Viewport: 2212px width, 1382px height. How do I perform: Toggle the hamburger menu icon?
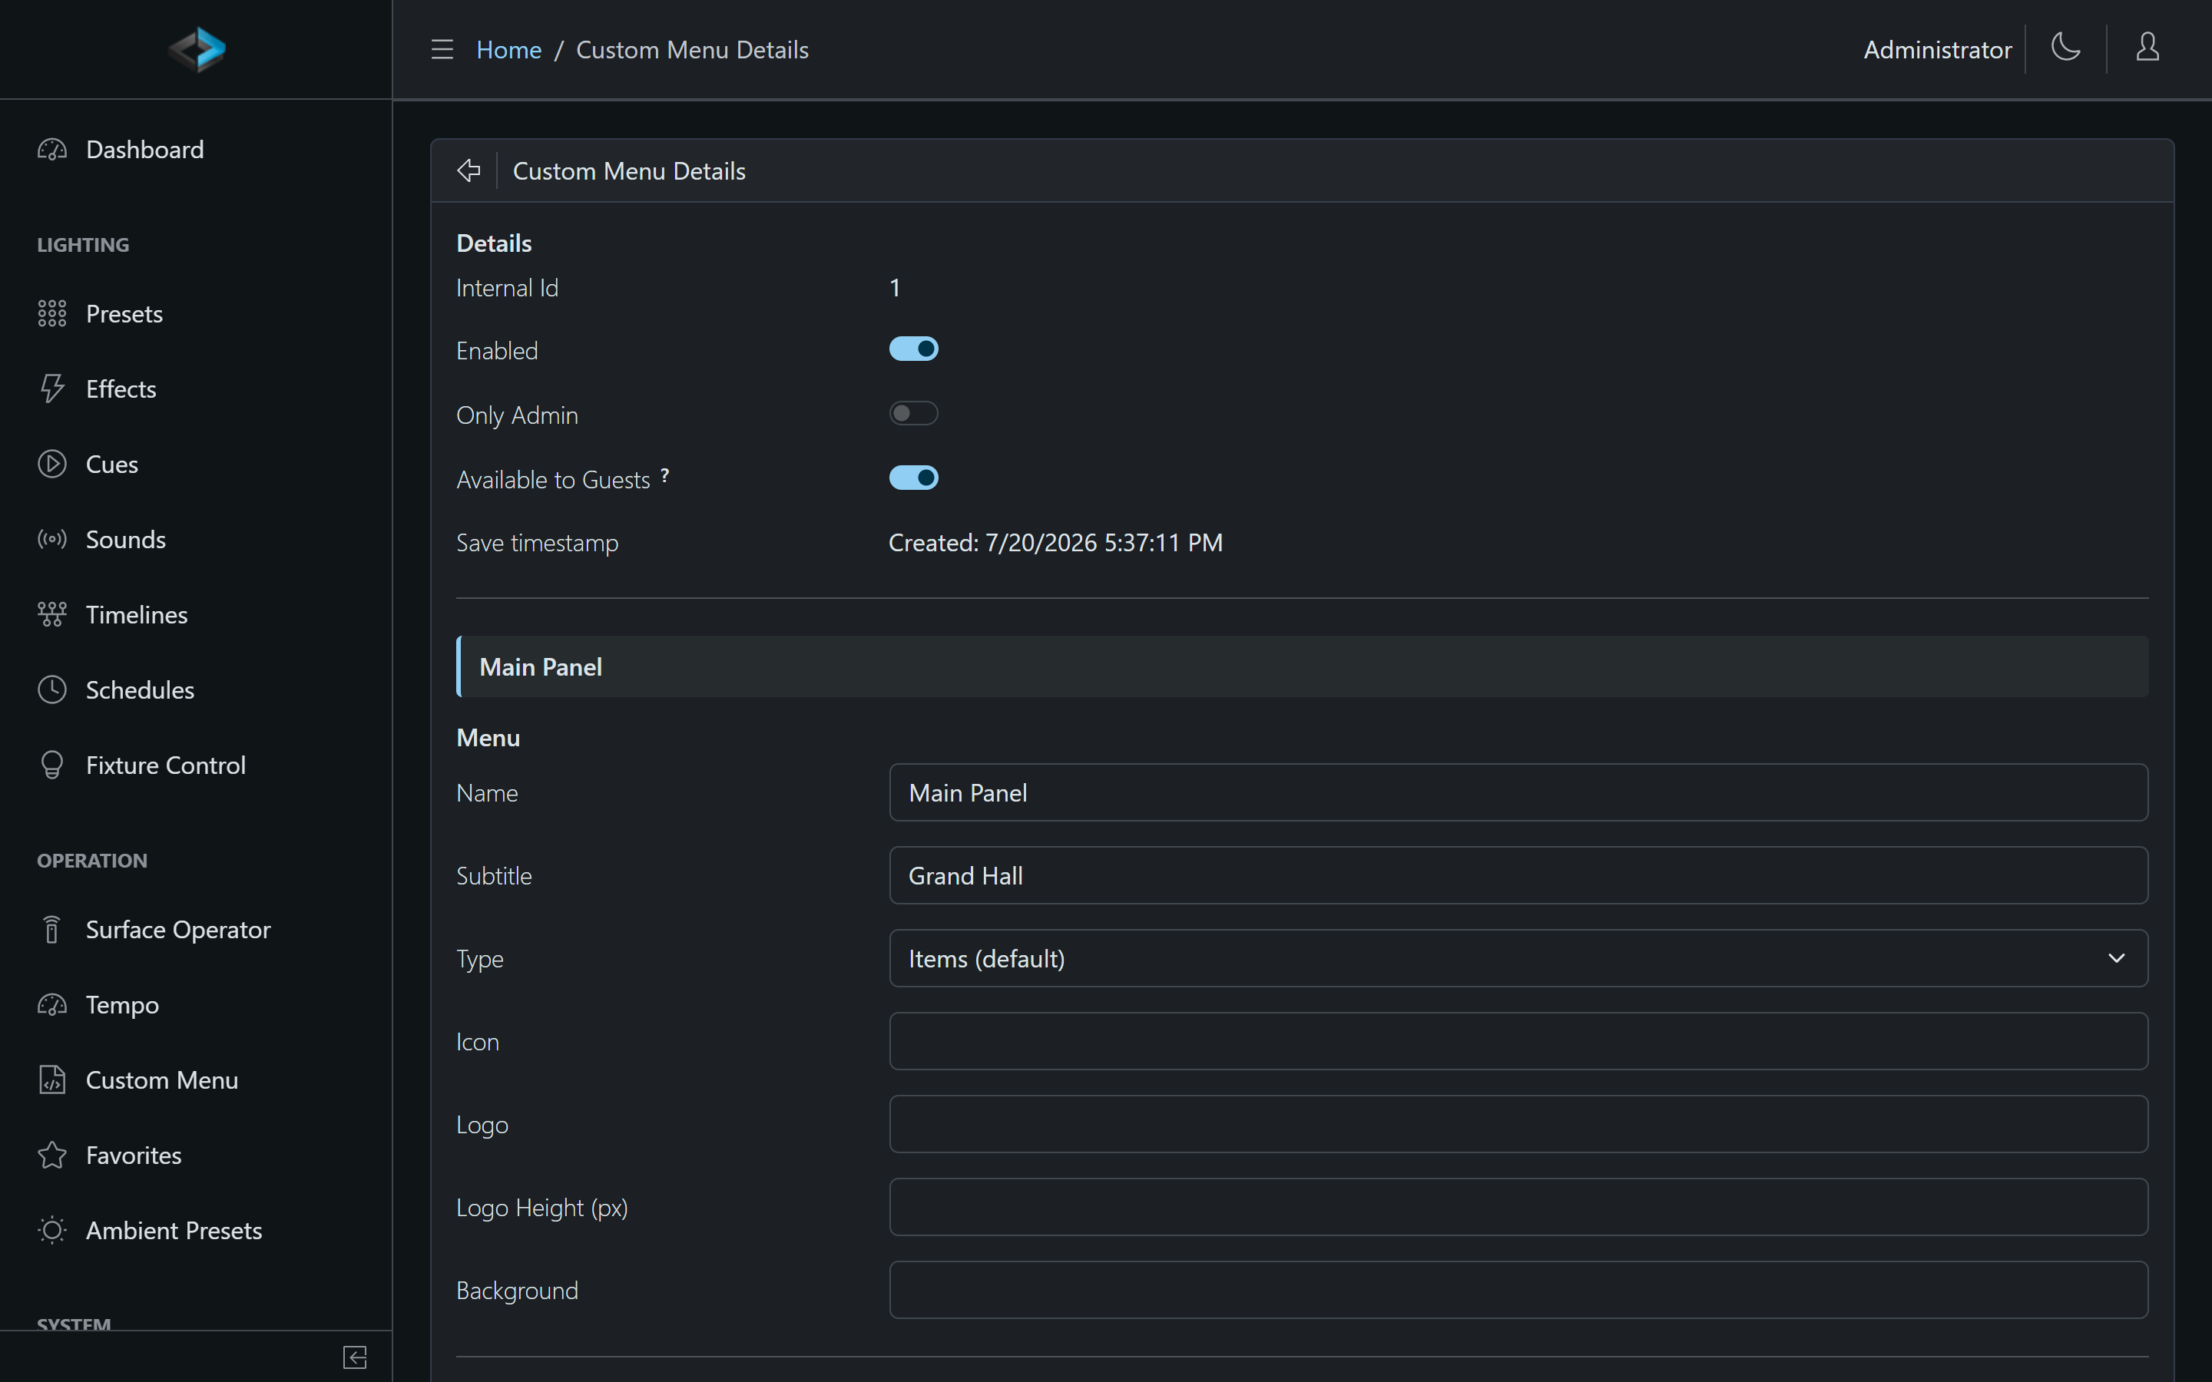click(442, 49)
